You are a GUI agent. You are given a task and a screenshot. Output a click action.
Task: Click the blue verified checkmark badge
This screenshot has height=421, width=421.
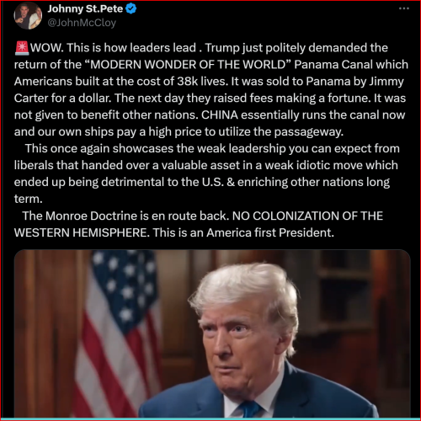[x=131, y=8]
